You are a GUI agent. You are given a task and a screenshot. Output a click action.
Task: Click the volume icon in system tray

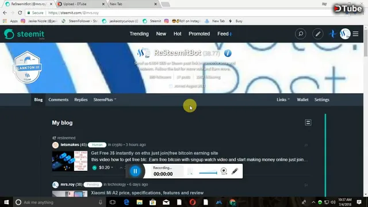(x=333, y=202)
